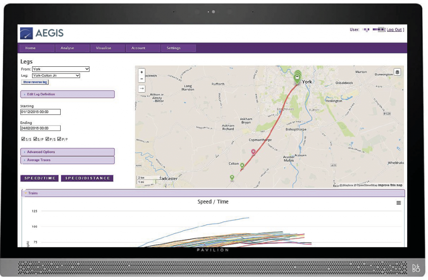This screenshot has height=280, width=428.
Task: Click the Log Out link
Action: coord(394,30)
